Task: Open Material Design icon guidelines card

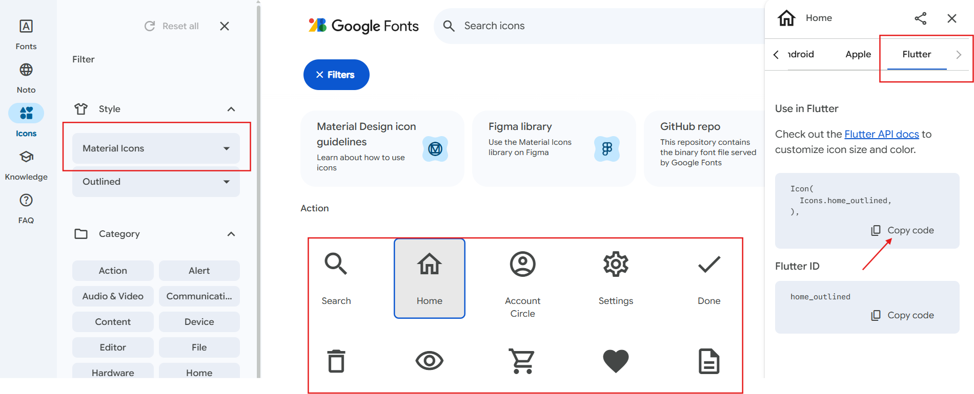Action: pyautogui.click(x=382, y=148)
